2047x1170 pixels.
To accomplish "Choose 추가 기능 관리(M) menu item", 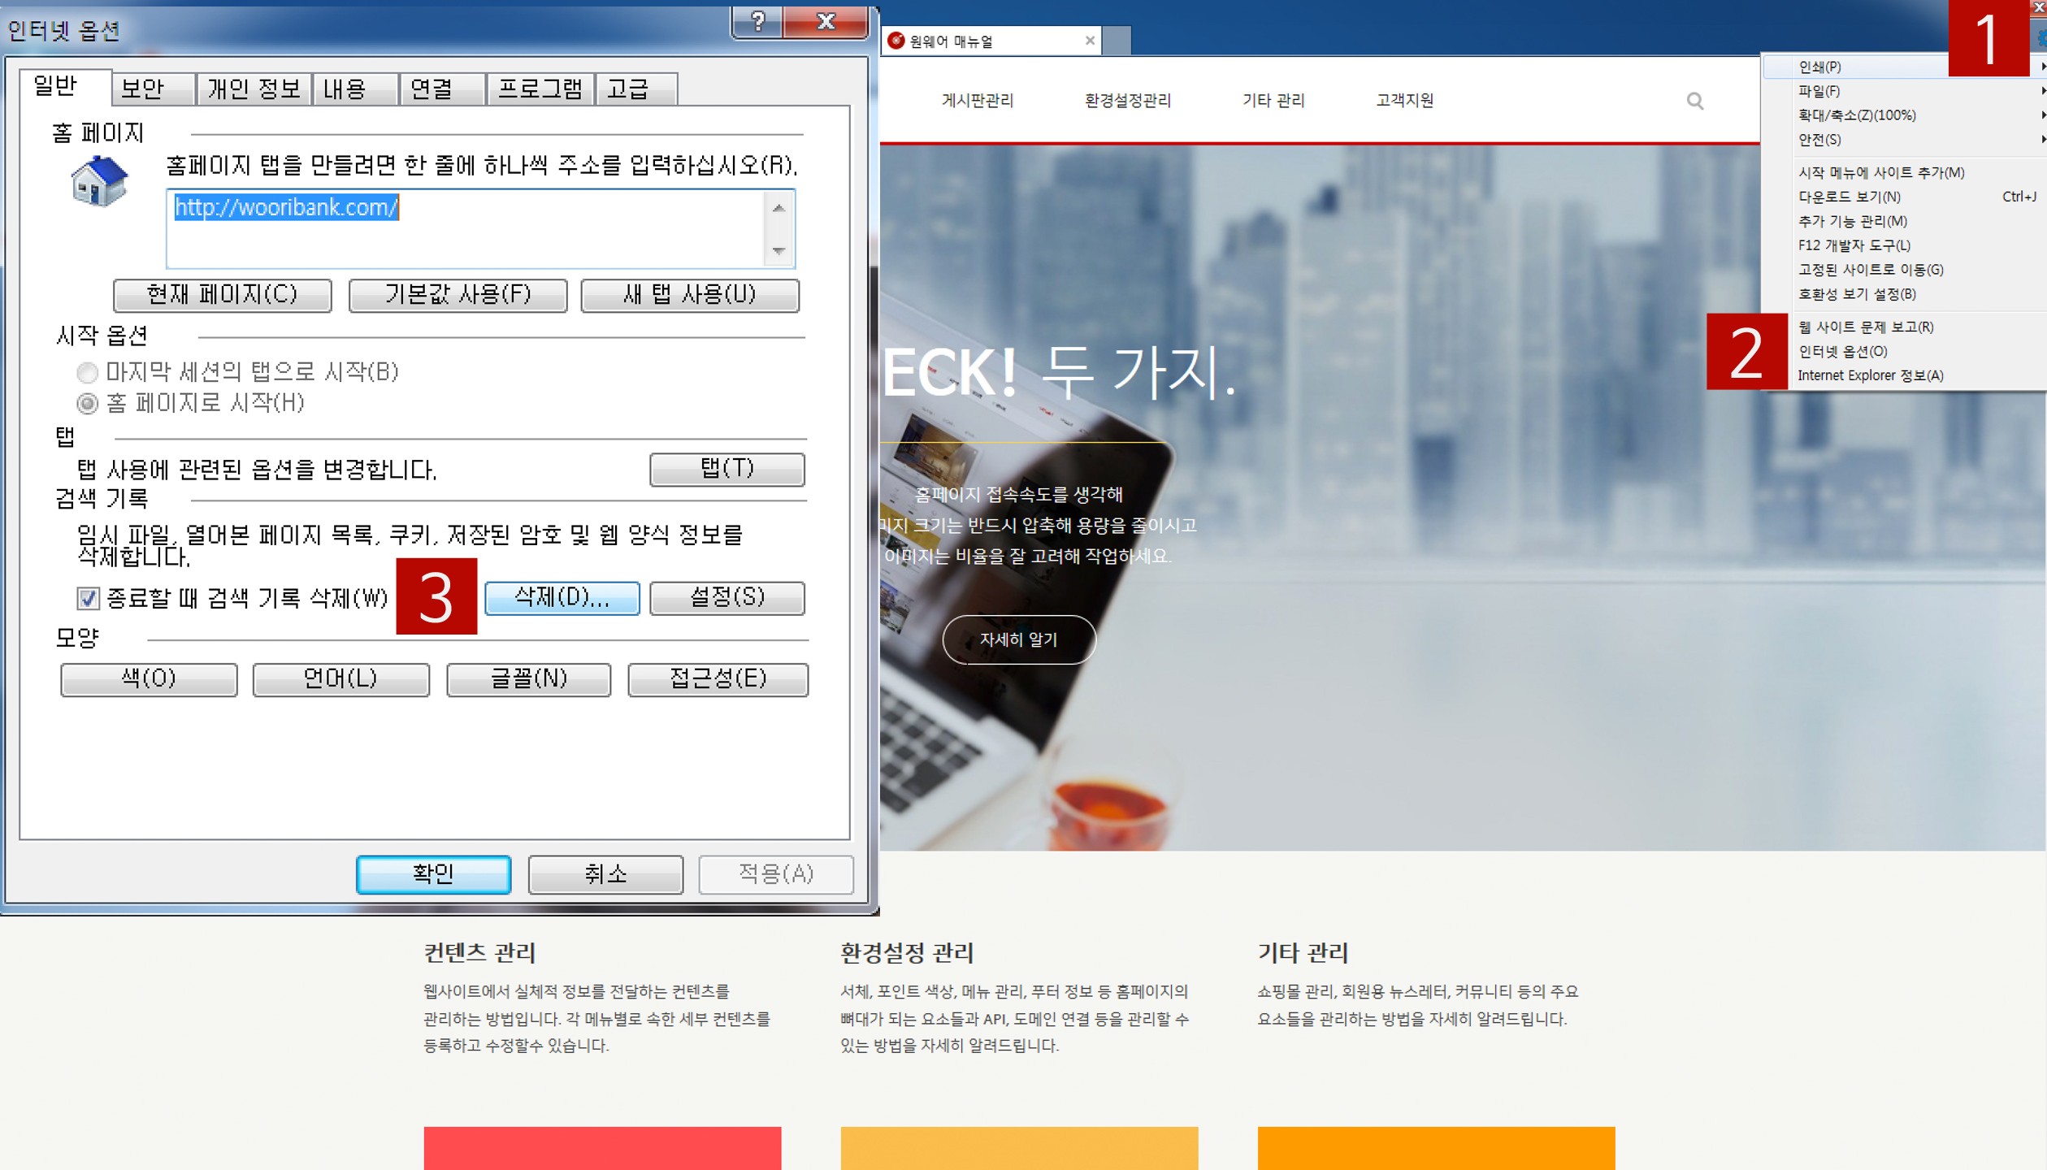I will click(1903, 221).
